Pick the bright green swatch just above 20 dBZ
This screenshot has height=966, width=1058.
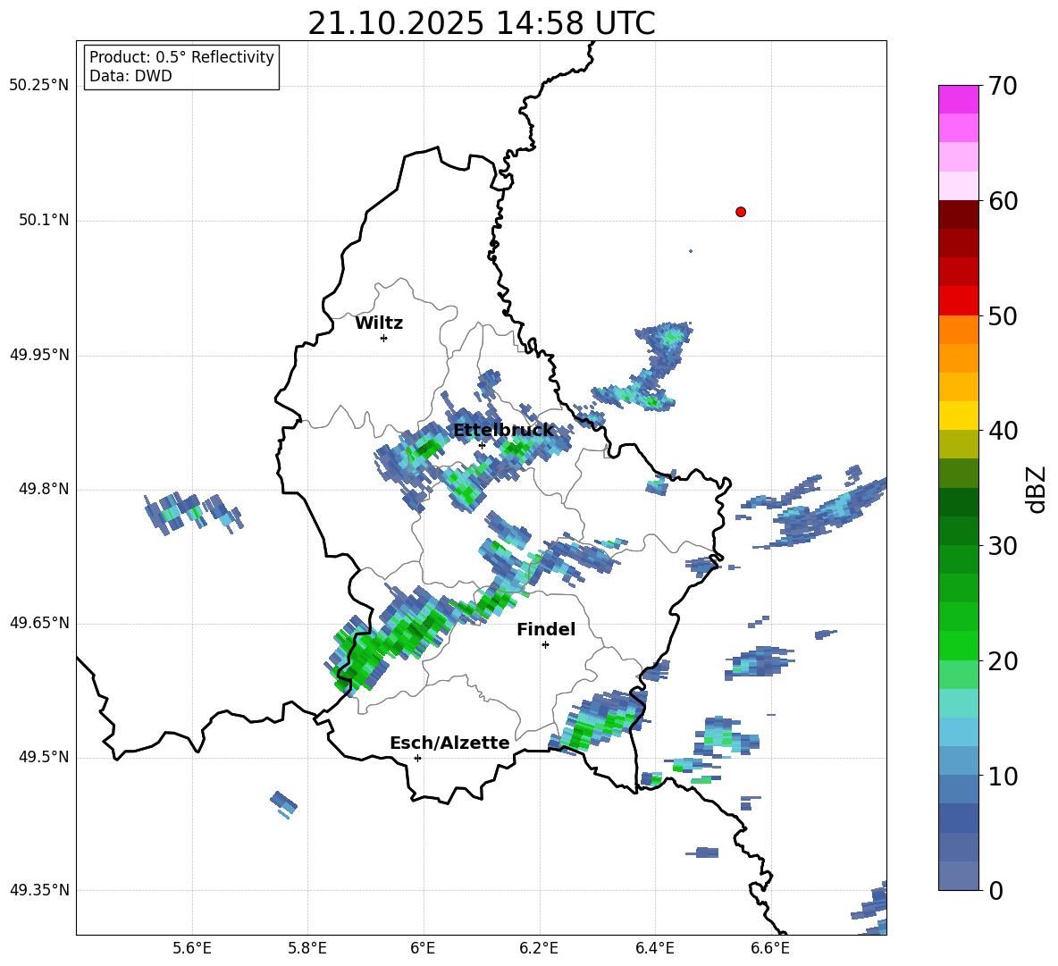tap(959, 646)
